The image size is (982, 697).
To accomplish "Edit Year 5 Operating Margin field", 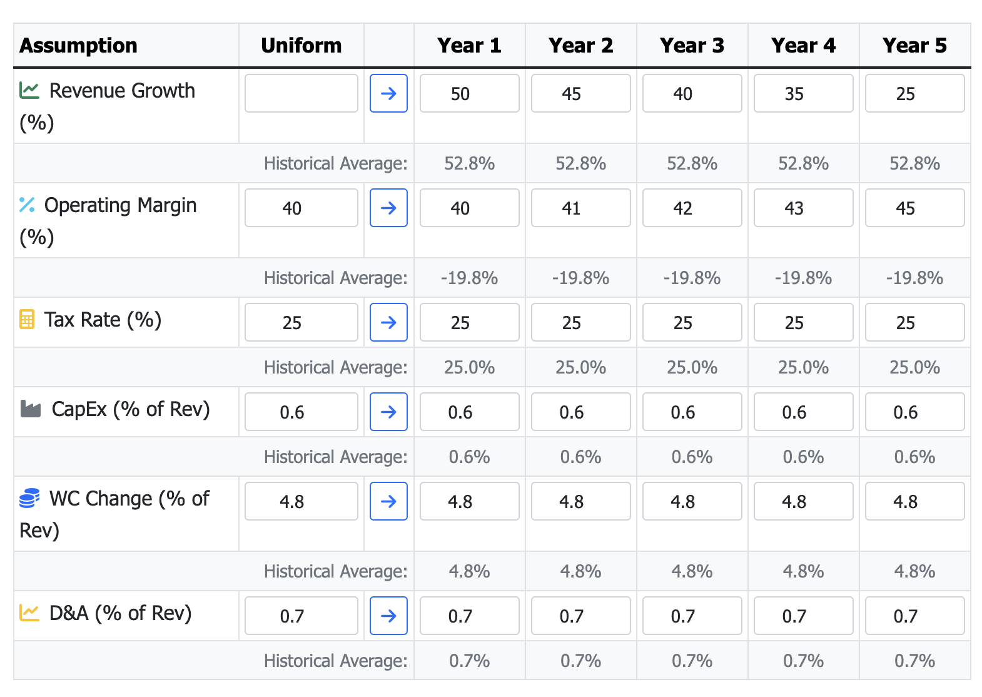I will tap(914, 208).
